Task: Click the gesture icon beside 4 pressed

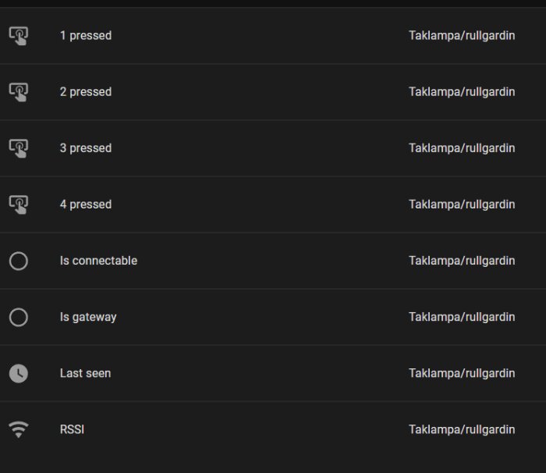Action: (x=19, y=204)
